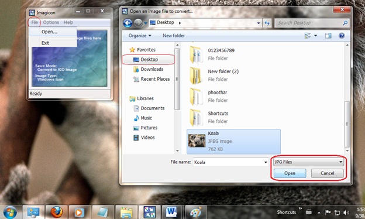Select the phoothar folder icon
Viewport: 365px width, 219px height.
196,97
